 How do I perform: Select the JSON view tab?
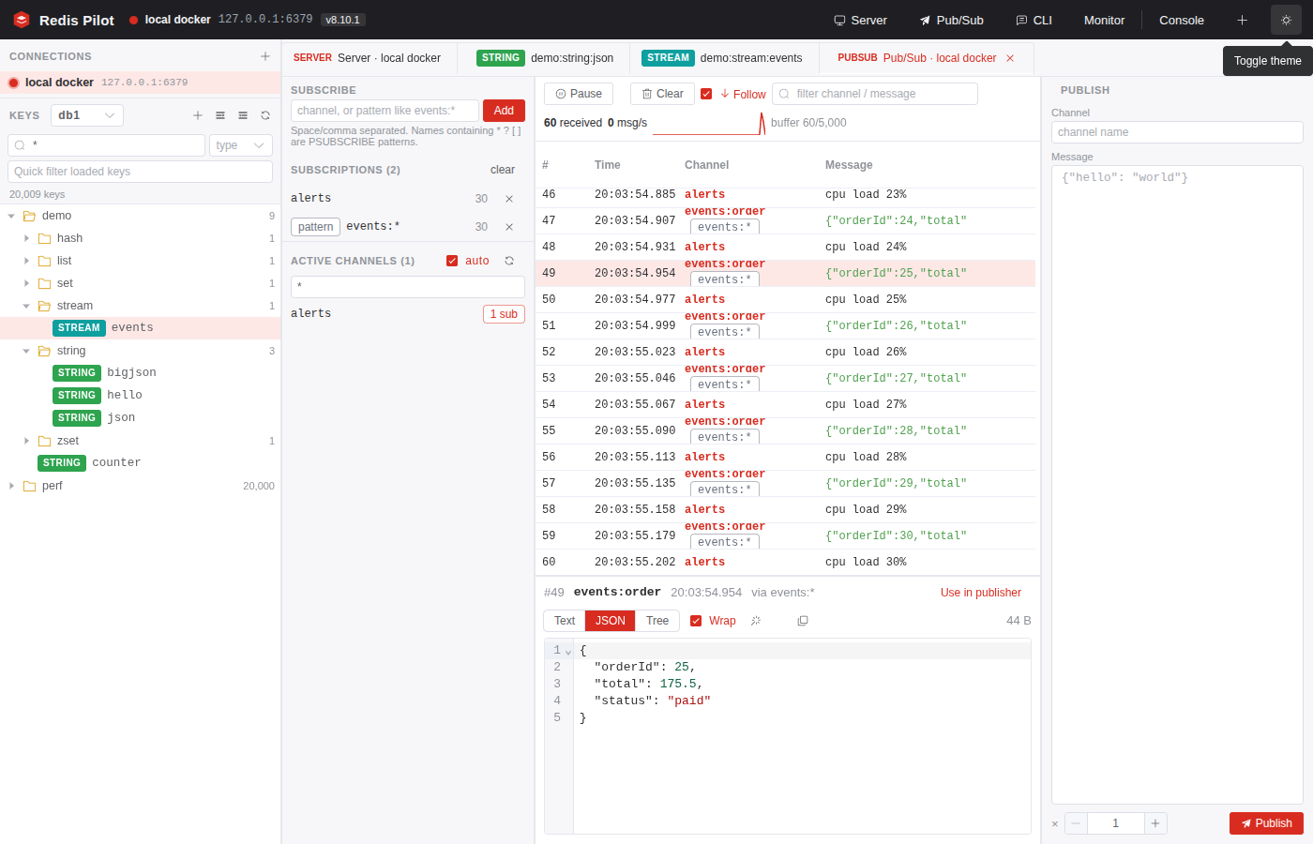point(611,621)
